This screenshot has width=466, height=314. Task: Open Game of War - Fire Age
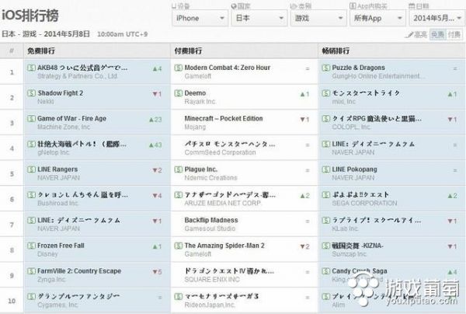click(x=71, y=118)
